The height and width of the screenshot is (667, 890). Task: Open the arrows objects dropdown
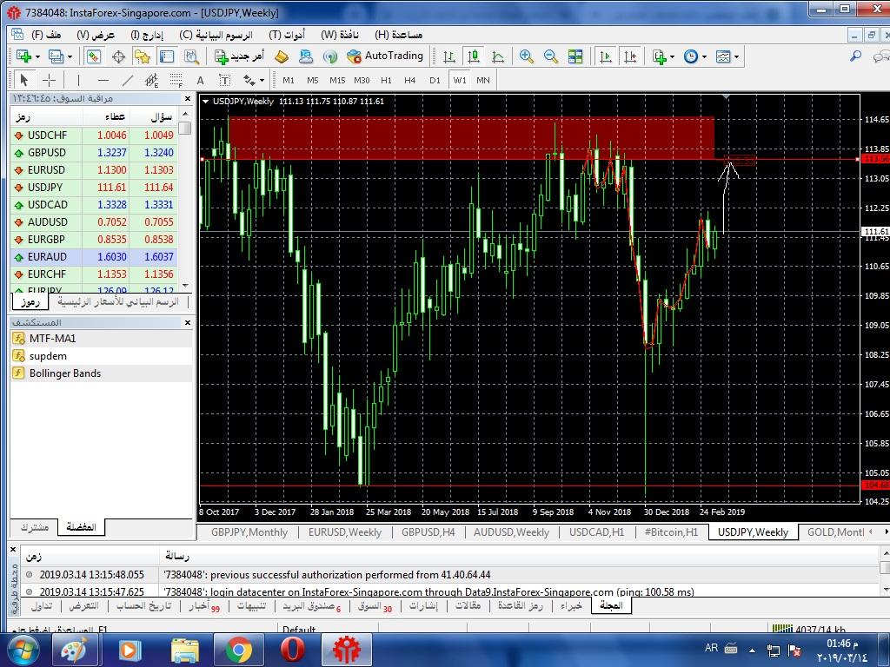pyautogui.click(x=254, y=80)
